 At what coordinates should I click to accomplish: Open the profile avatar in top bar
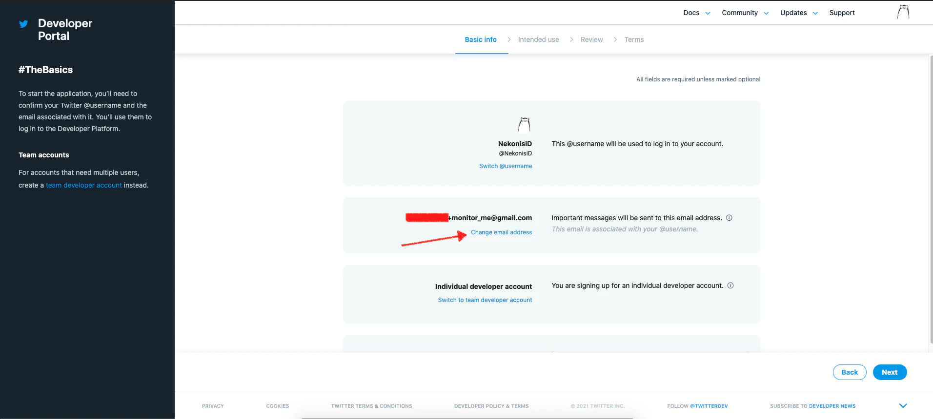click(x=903, y=12)
